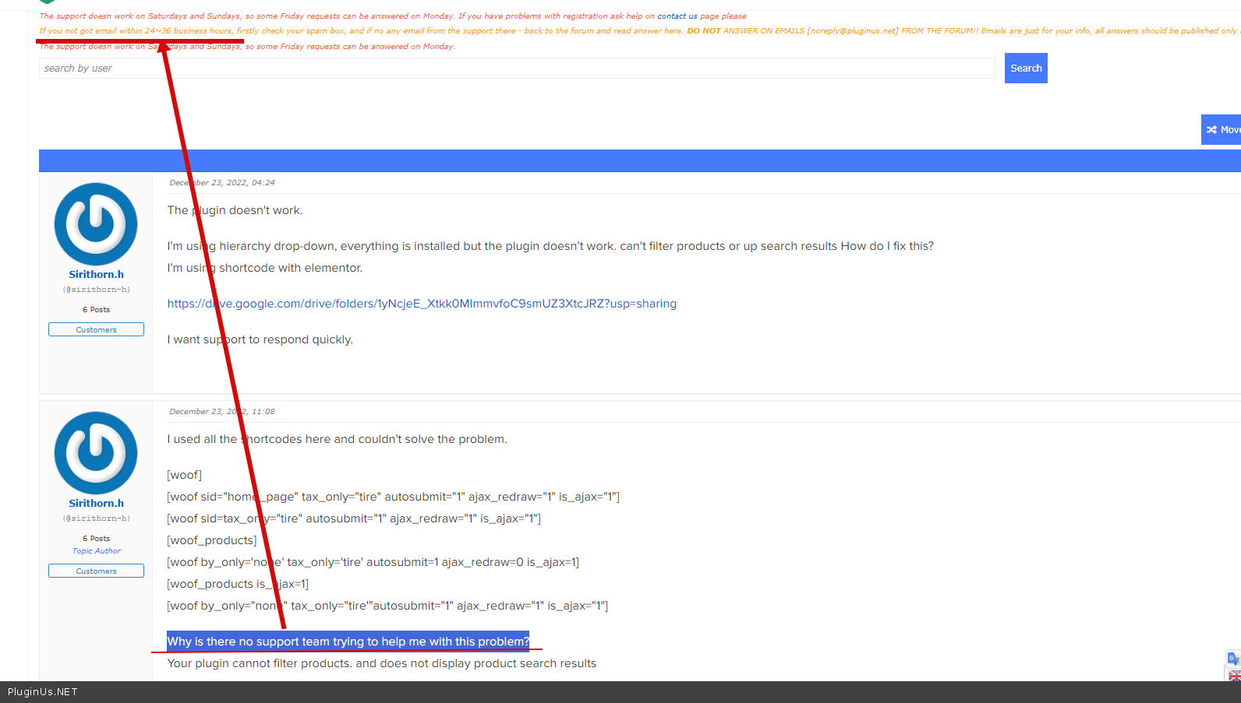Click Sirithorn.h username in the 04:24 post
The image size is (1241, 703).
click(96, 275)
